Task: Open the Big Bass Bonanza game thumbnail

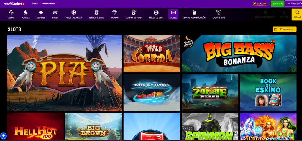Action: 239,54
